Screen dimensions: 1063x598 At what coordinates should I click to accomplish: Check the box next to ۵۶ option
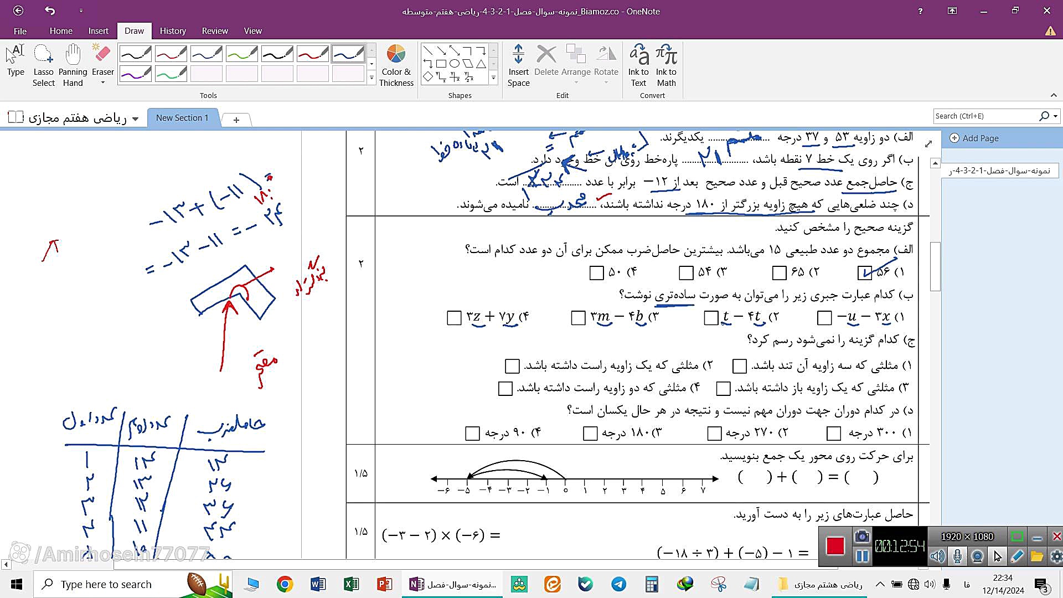coord(864,272)
